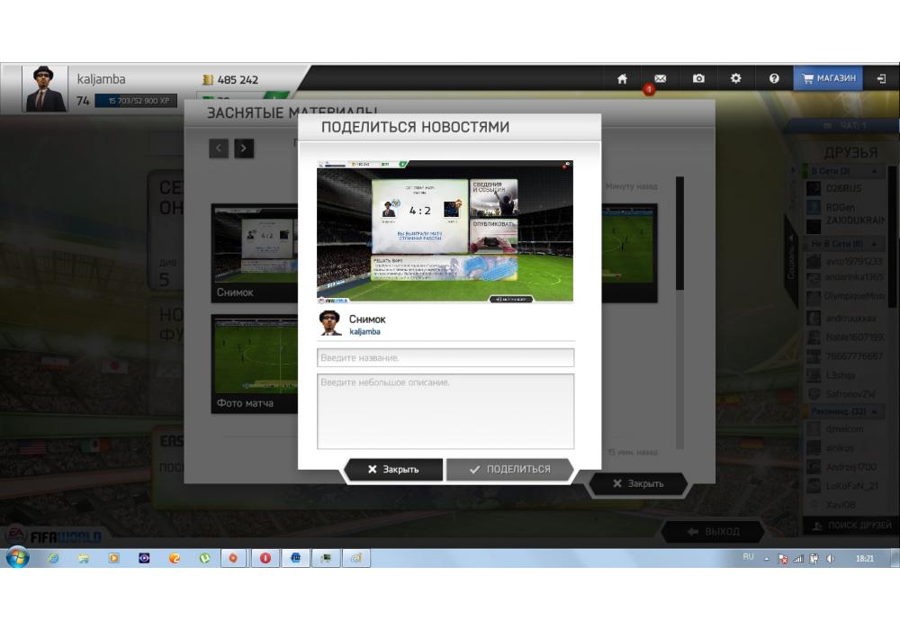Click the red notification badge under mail
900x630 pixels.
click(x=649, y=89)
